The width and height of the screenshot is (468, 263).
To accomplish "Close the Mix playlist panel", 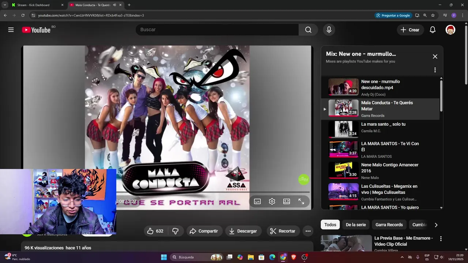I will [435, 57].
